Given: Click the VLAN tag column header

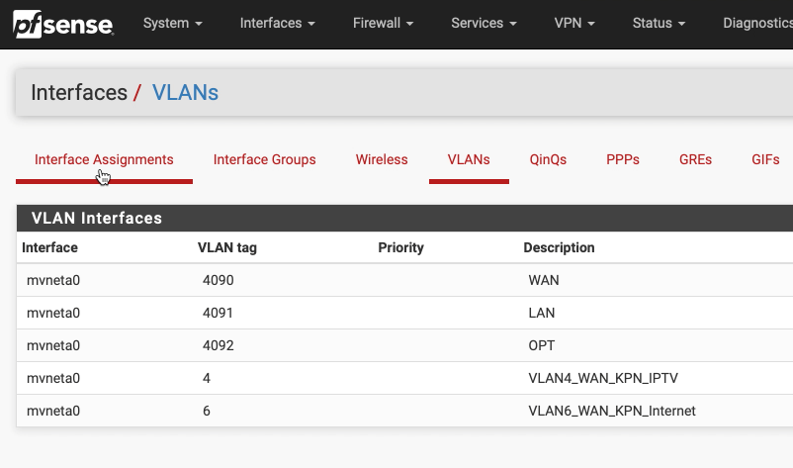Looking at the screenshot, I should pyautogui.click(x=227, y=248).
